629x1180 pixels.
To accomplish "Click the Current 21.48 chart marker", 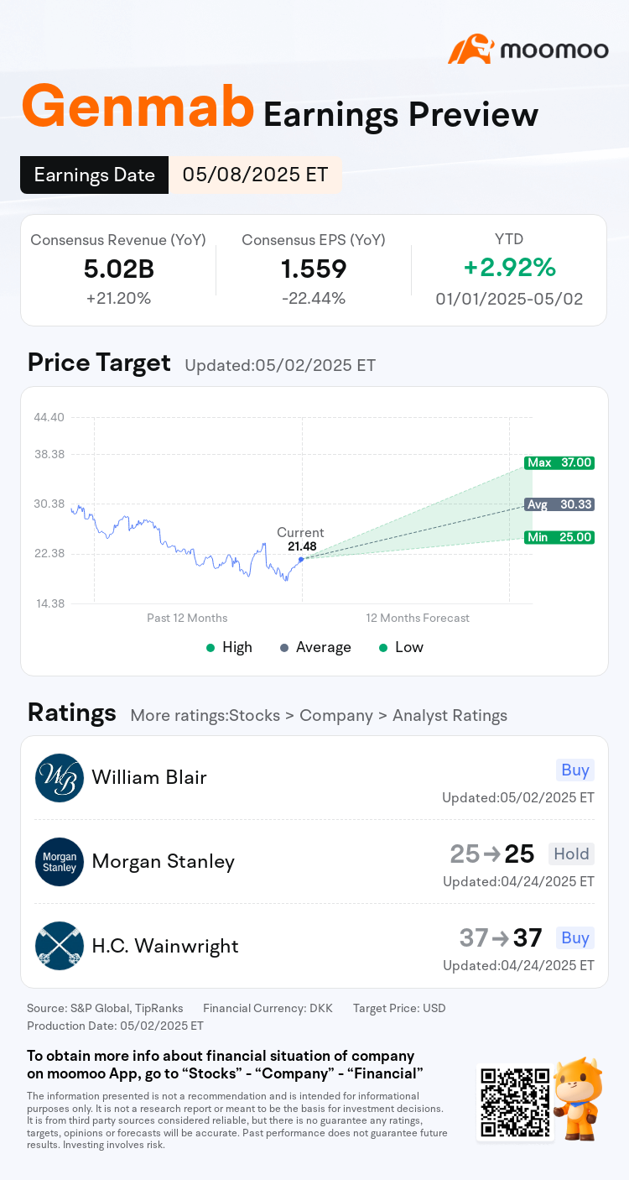I will click(x=301, y=559).
